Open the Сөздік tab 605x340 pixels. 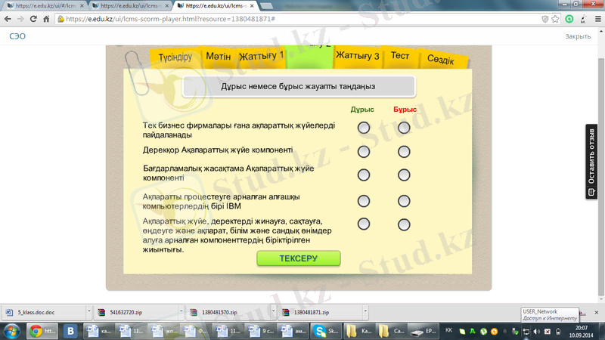[440, 60]
